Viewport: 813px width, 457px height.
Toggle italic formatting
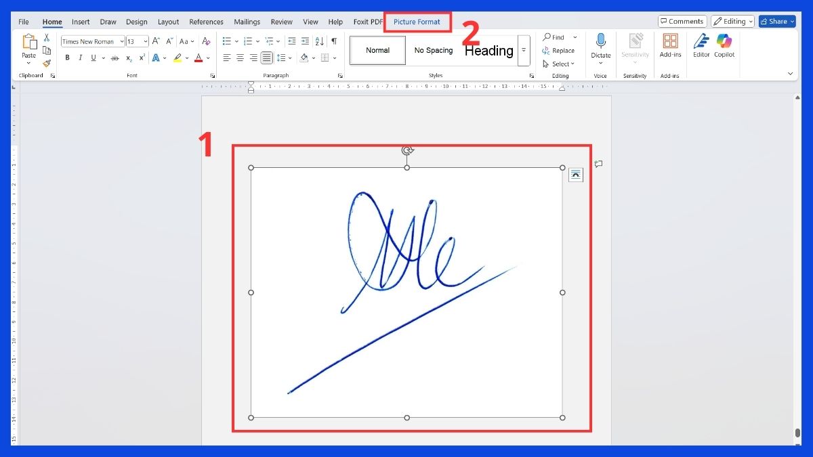tap(80, 57)
